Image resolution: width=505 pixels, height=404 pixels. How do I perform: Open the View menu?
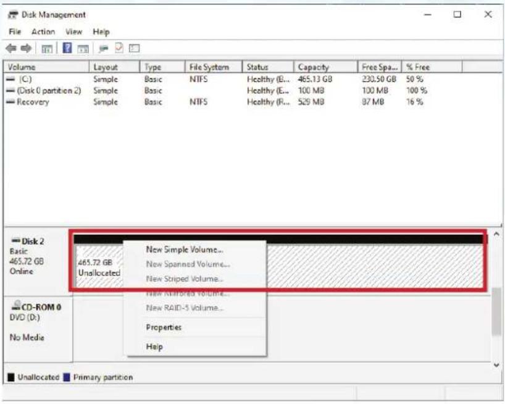point(73,32)
